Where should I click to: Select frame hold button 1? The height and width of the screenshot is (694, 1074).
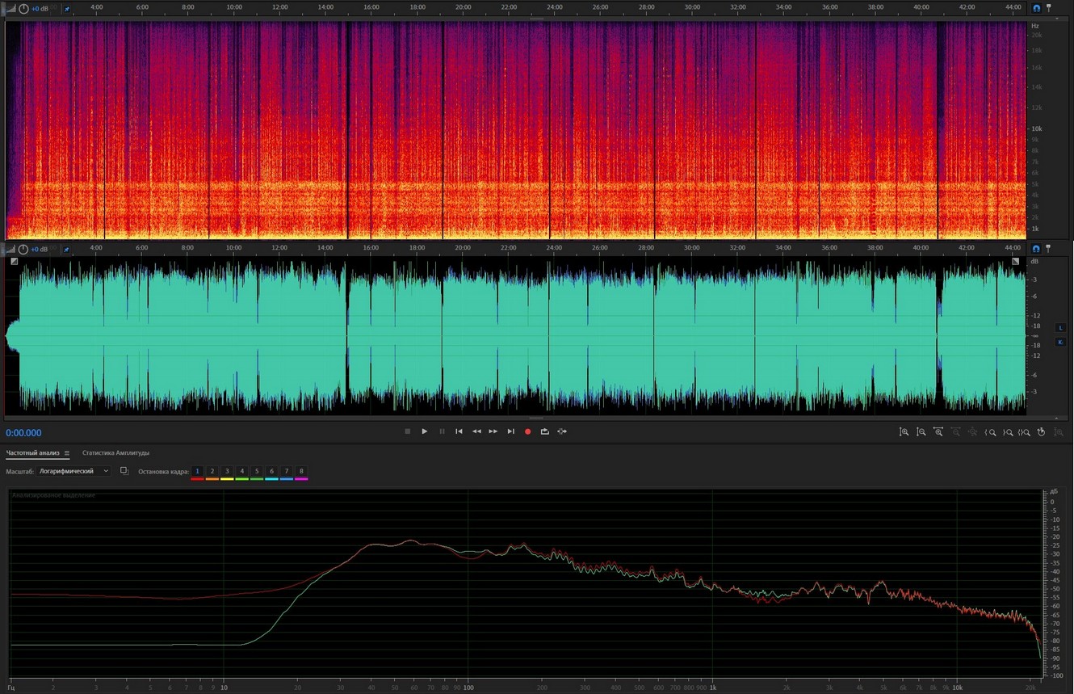(197, 471)
